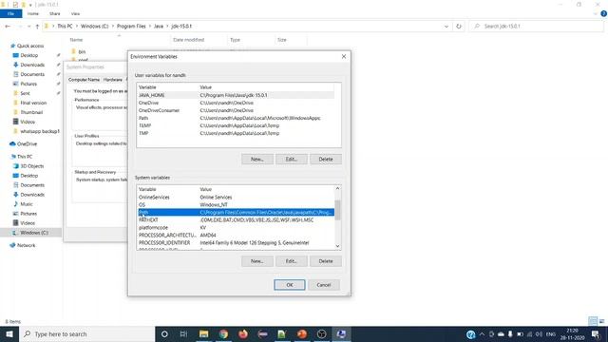This screenshot has height=342, width=608.
Task: Refresh the Explorer folder view
Action: [x=459, y=27]
